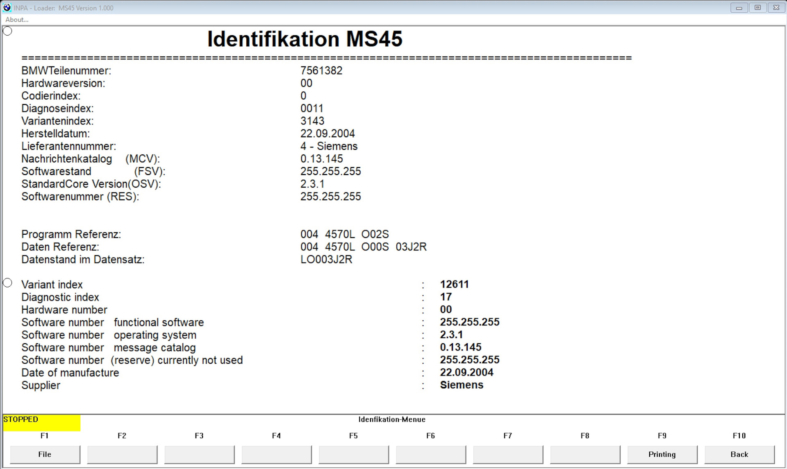The image size is (787, 469).
Task: Click the Hardwareversion label
Action: click(63, 84)
